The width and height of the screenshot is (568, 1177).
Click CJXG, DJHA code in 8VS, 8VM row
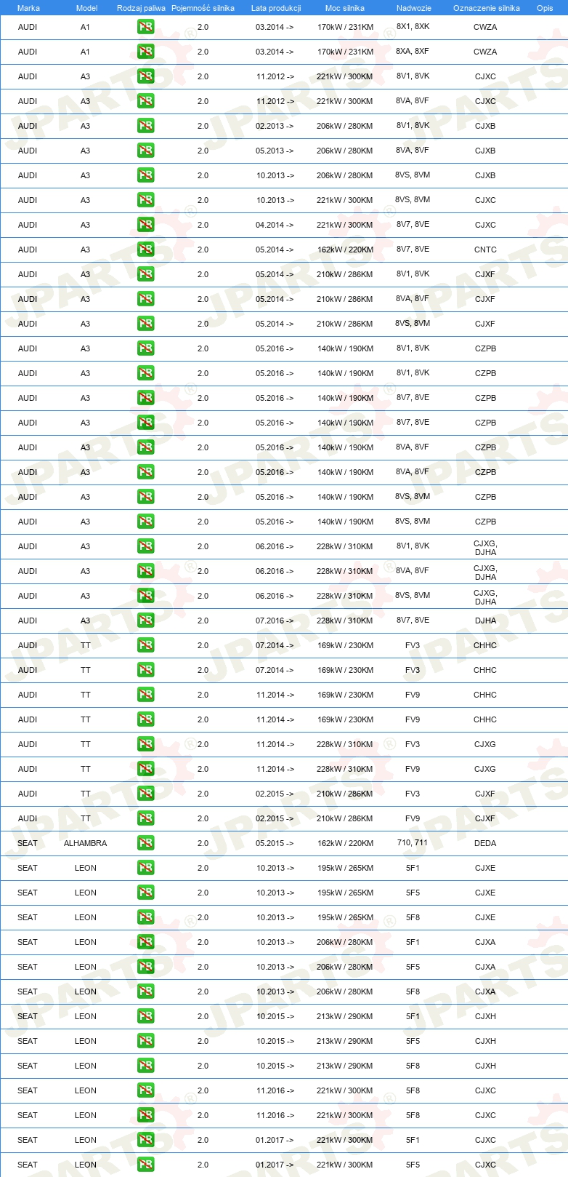coord(485,597)
